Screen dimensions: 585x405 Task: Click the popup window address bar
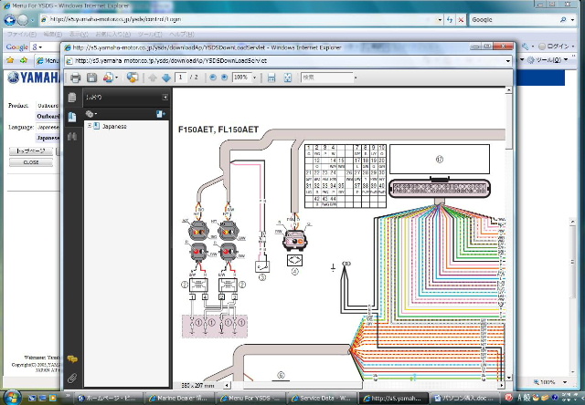pos(284,61)
